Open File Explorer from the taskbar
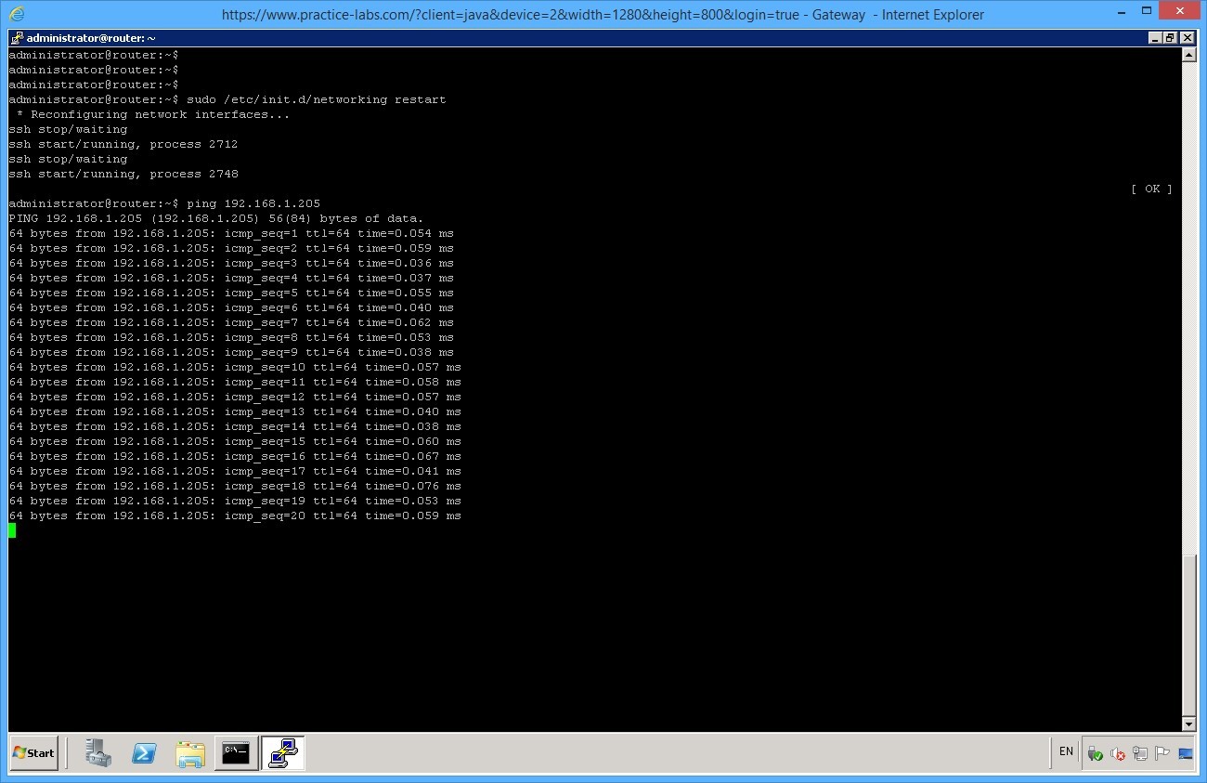This screenshot has width=1207, height=783. (x=190, y=753)
